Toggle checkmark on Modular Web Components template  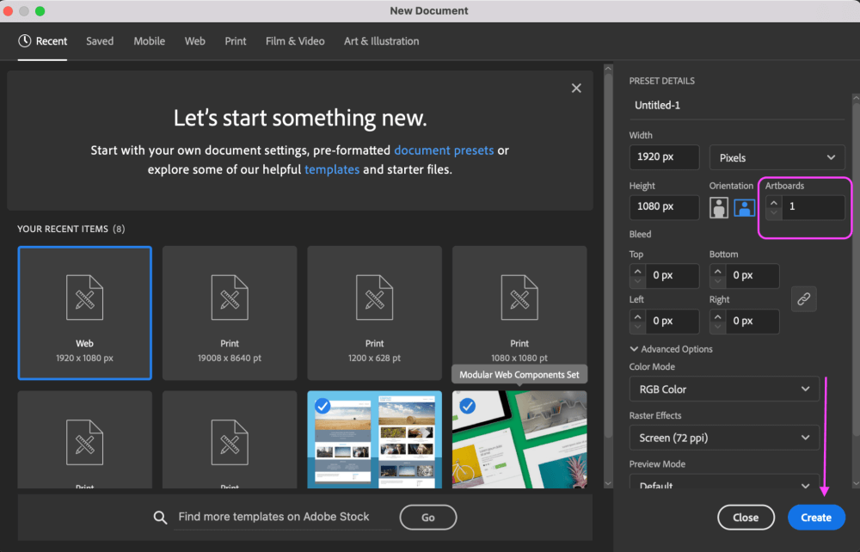click(468, 405)
